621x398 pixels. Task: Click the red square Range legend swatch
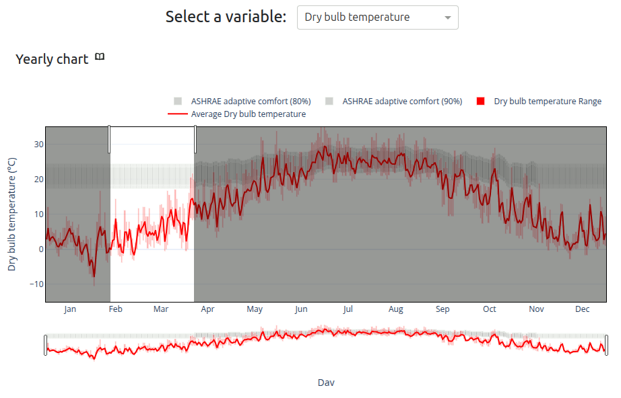(481, 102)
